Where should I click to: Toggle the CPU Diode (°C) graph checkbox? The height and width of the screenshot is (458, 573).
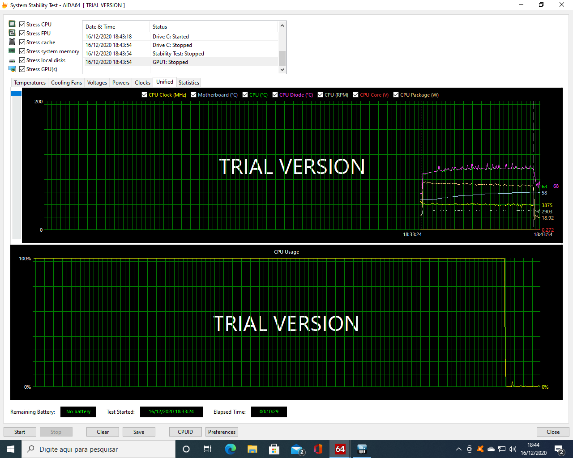[275, 94]
